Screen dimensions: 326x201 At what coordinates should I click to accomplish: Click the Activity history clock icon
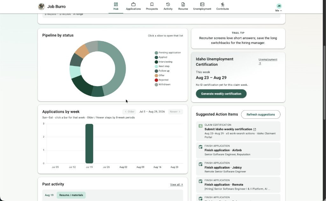coord(168,4)
